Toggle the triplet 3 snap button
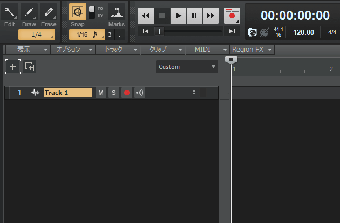Screen dimensions: 340x223 (x=110, y=34)
